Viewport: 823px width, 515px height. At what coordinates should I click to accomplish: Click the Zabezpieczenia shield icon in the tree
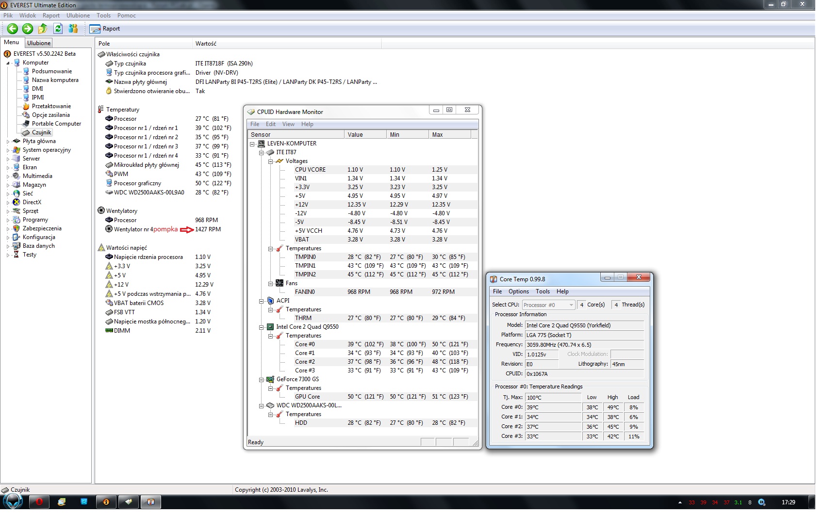click(x=16, y=228)
